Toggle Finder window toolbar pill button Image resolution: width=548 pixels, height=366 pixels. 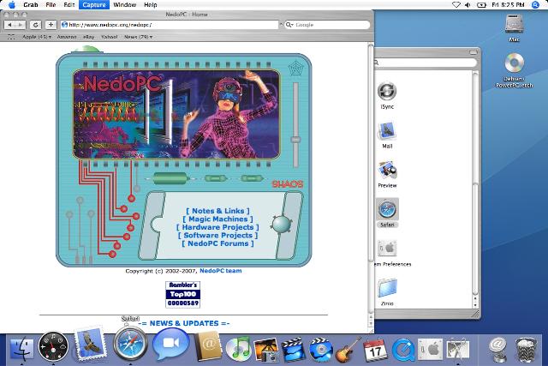coord(474,52)
